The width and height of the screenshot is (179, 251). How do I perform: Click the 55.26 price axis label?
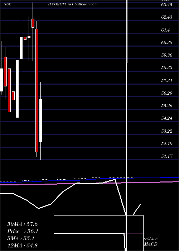point(167,106)
